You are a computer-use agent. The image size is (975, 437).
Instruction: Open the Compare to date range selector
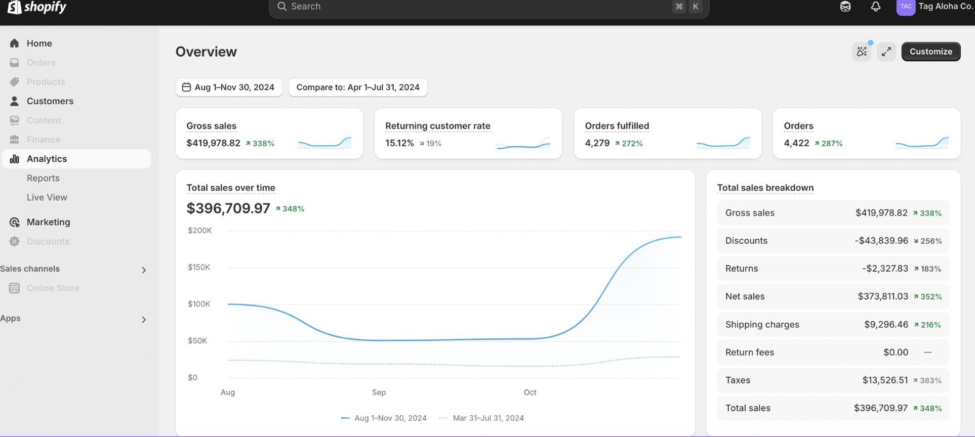pyautogui.click(x=358, y=87)
